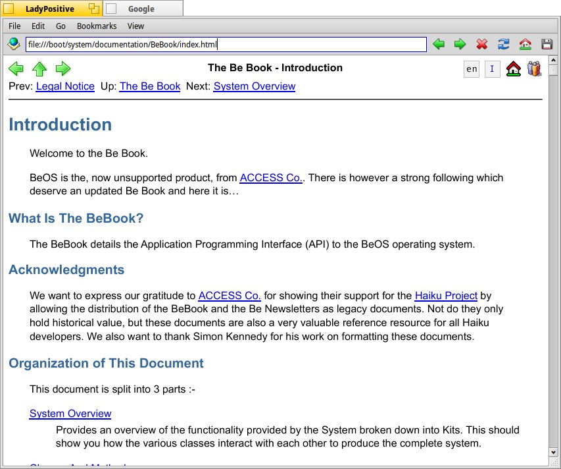561x469 pixels.
Task: Open the File menu
Action: coord(14,26)
